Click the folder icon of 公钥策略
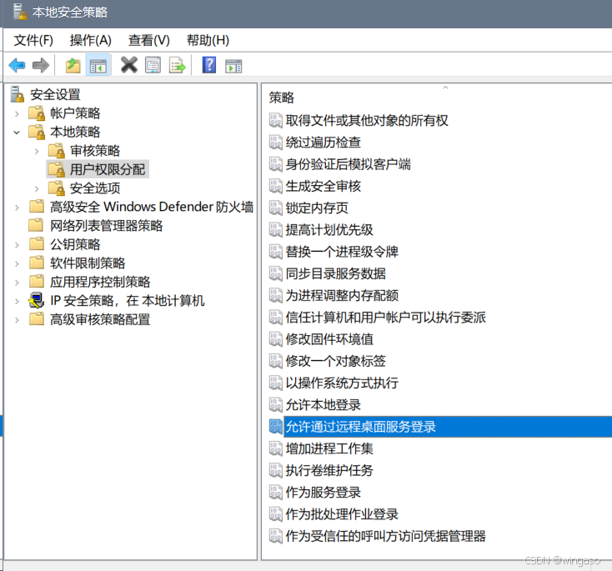This screenshot has height=571, width=612. [37, 244]
